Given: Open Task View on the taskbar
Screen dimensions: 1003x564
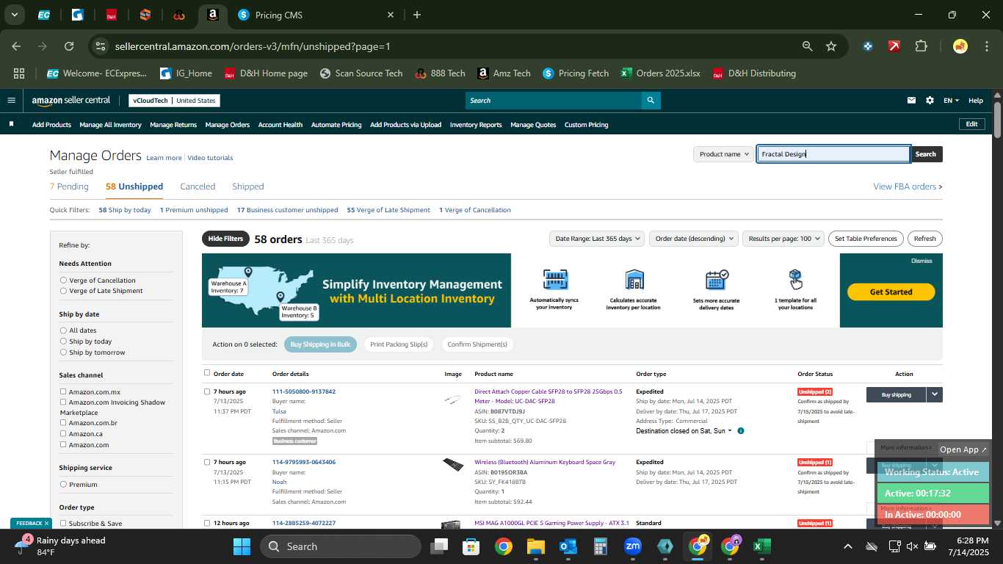Looking at the screenshot, I should coord(439,546).
